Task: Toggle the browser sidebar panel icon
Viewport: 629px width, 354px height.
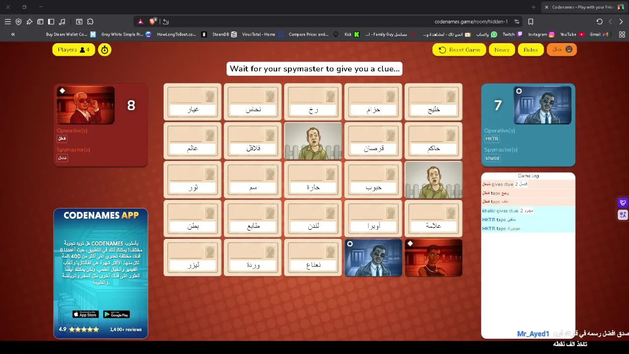Action: [x=51, y=22]
